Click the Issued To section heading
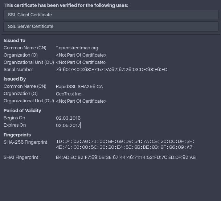This screenshot has width=221, height=201. tap(15, 41)
